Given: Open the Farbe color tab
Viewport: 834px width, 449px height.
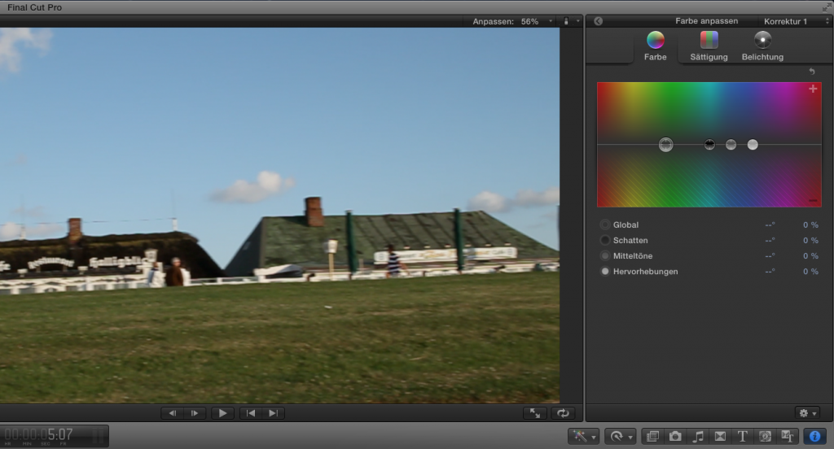Looking at the screenshot, I should coord(656,46).
